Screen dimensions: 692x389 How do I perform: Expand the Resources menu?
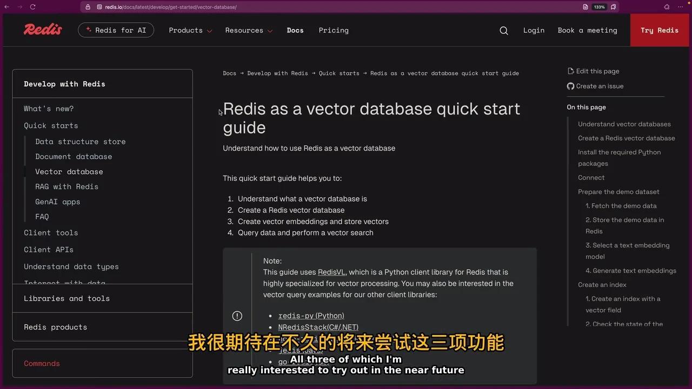249,30
